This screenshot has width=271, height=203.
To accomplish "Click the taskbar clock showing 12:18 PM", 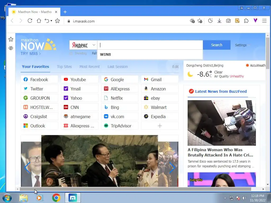I will click(x=258, y=198).
